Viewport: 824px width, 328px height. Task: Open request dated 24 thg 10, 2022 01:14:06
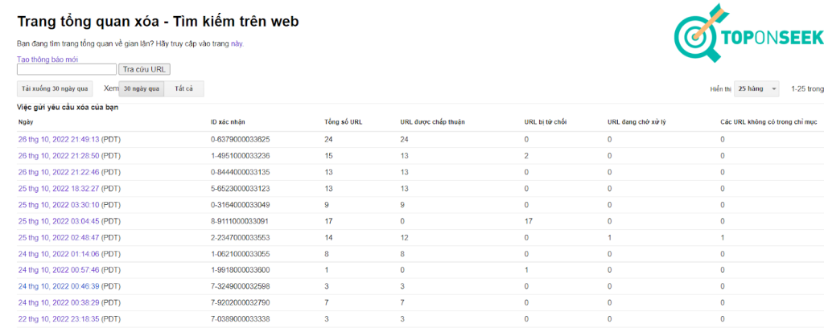point(58,254)
